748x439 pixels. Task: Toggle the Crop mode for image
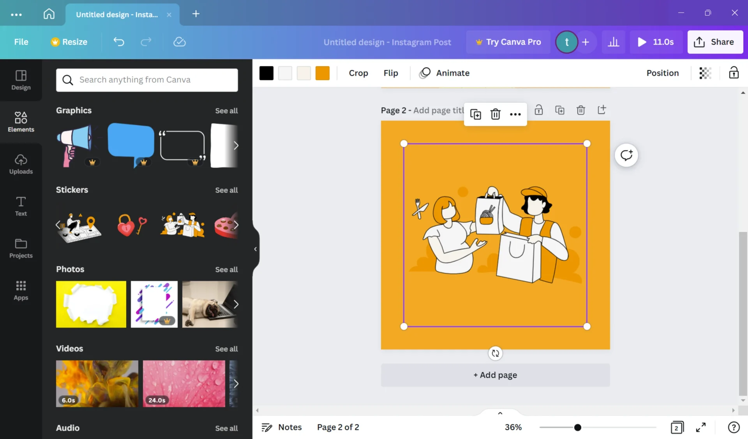point(358,73)
